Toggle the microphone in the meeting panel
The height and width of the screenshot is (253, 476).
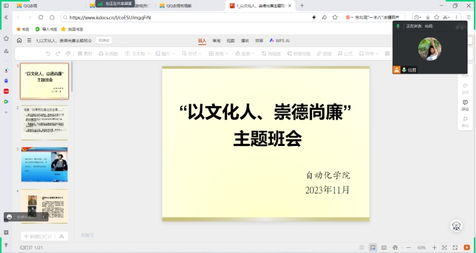point(404,69)
